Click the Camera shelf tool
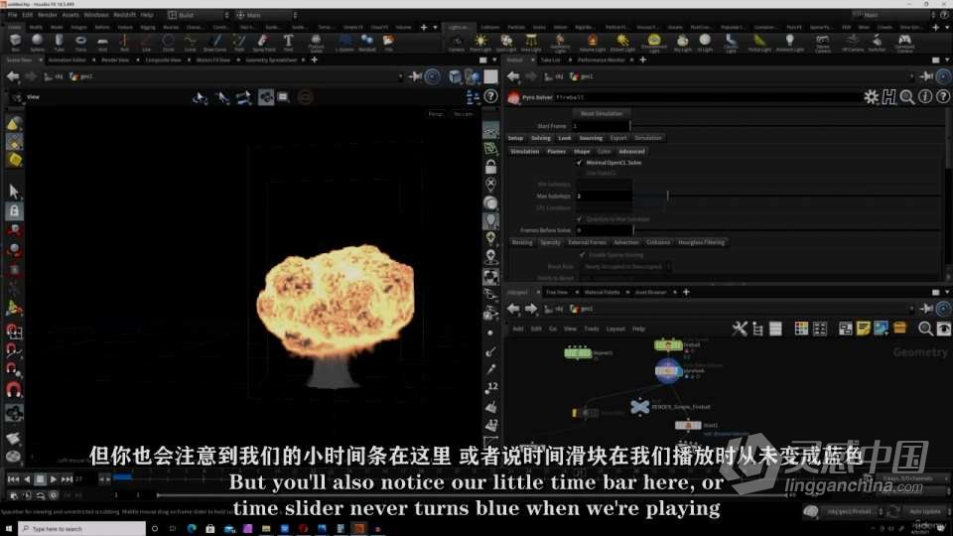 457,42
